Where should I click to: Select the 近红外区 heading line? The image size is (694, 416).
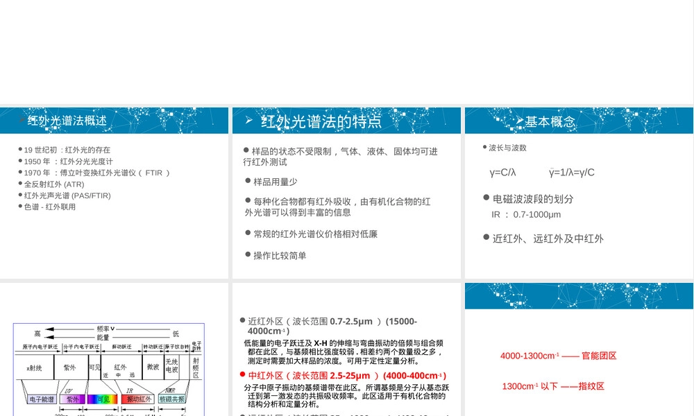tap(332, 327)
